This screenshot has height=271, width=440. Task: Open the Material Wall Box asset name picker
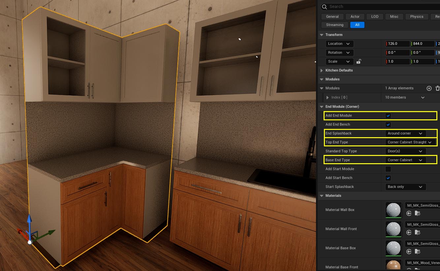point(423,205)
